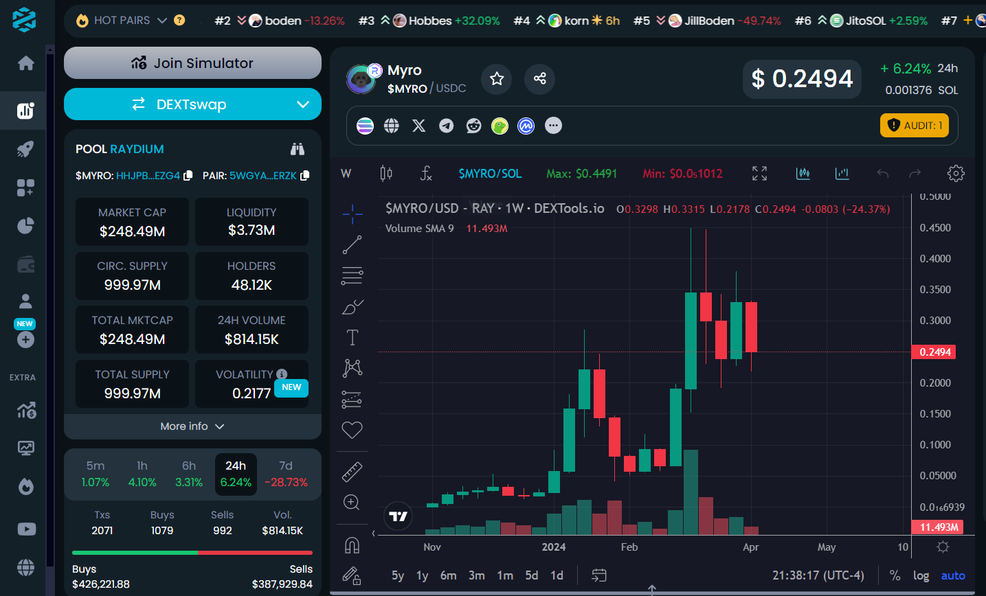Viewport: 986px width, 596px height.
Task: Select the 5m stats tab
Action: point(96,474)
